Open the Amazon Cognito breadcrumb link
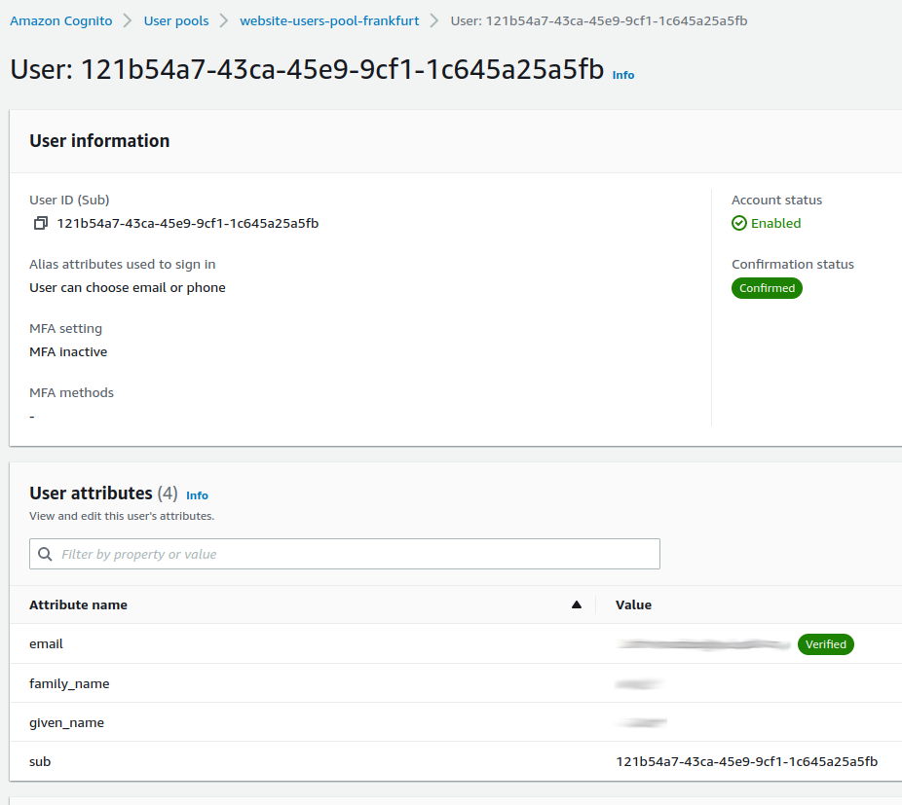 point(61,20)
